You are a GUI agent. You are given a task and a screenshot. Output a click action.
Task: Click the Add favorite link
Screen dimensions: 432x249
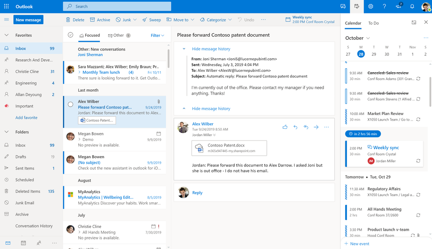tap(26, 117)
